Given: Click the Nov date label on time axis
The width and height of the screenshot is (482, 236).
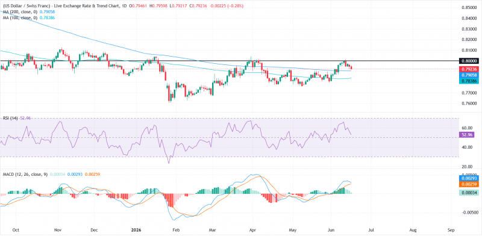Looking at the screenshot, I should (x=57, y=230).
